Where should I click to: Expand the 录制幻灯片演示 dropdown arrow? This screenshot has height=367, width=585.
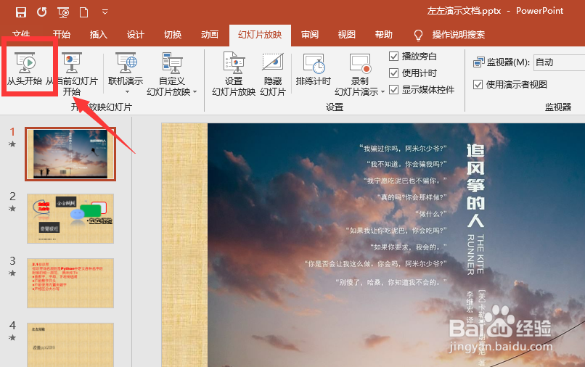pos(382,91)
